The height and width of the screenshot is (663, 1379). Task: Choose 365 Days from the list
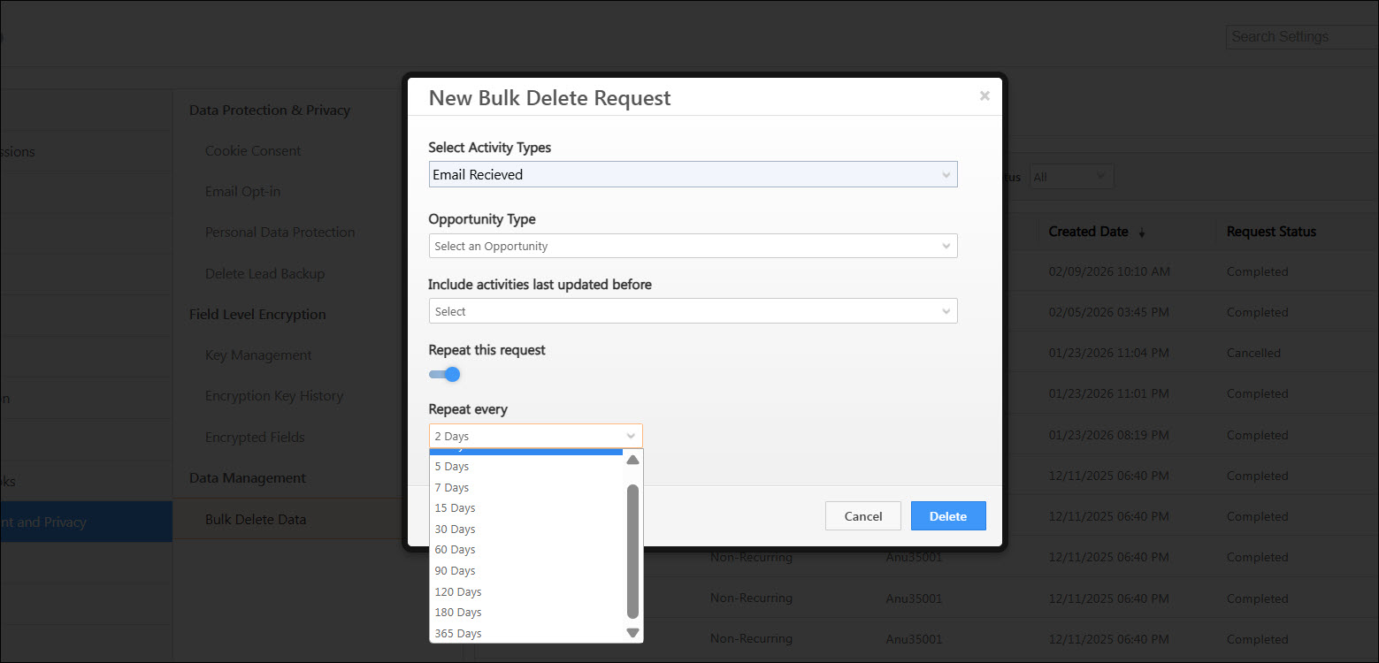(457, 633)
